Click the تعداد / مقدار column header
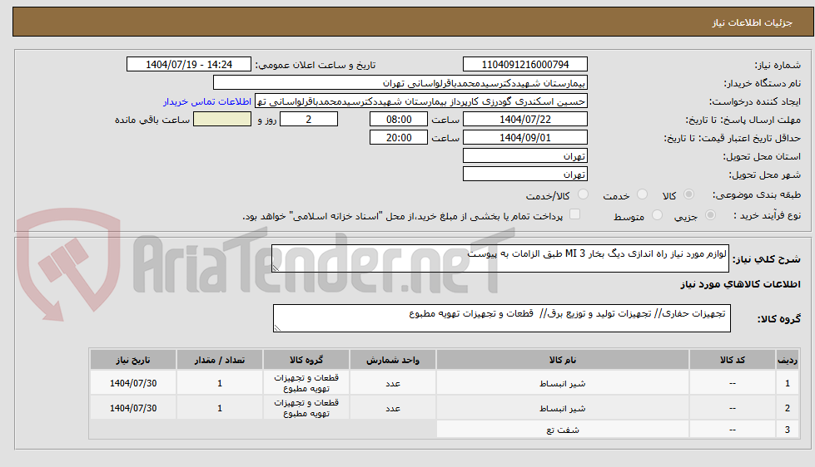Image resolution: width=815 pixels, height=467 pixels. (x=220, y=360)
